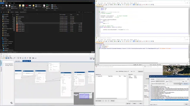Click Stop Server button in Automation Server window
This screenshot has height=106, width=190.
(x=140, y=72)
